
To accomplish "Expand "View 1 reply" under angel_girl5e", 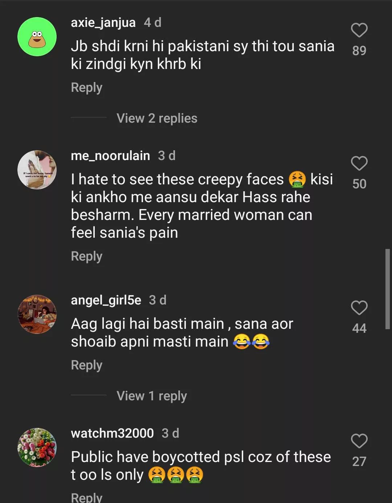I will coord(152,396).
